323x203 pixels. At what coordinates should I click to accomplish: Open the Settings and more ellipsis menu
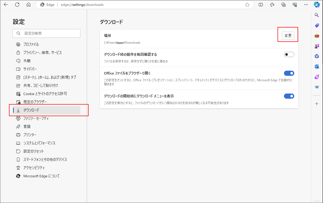[x=306, y=4]
